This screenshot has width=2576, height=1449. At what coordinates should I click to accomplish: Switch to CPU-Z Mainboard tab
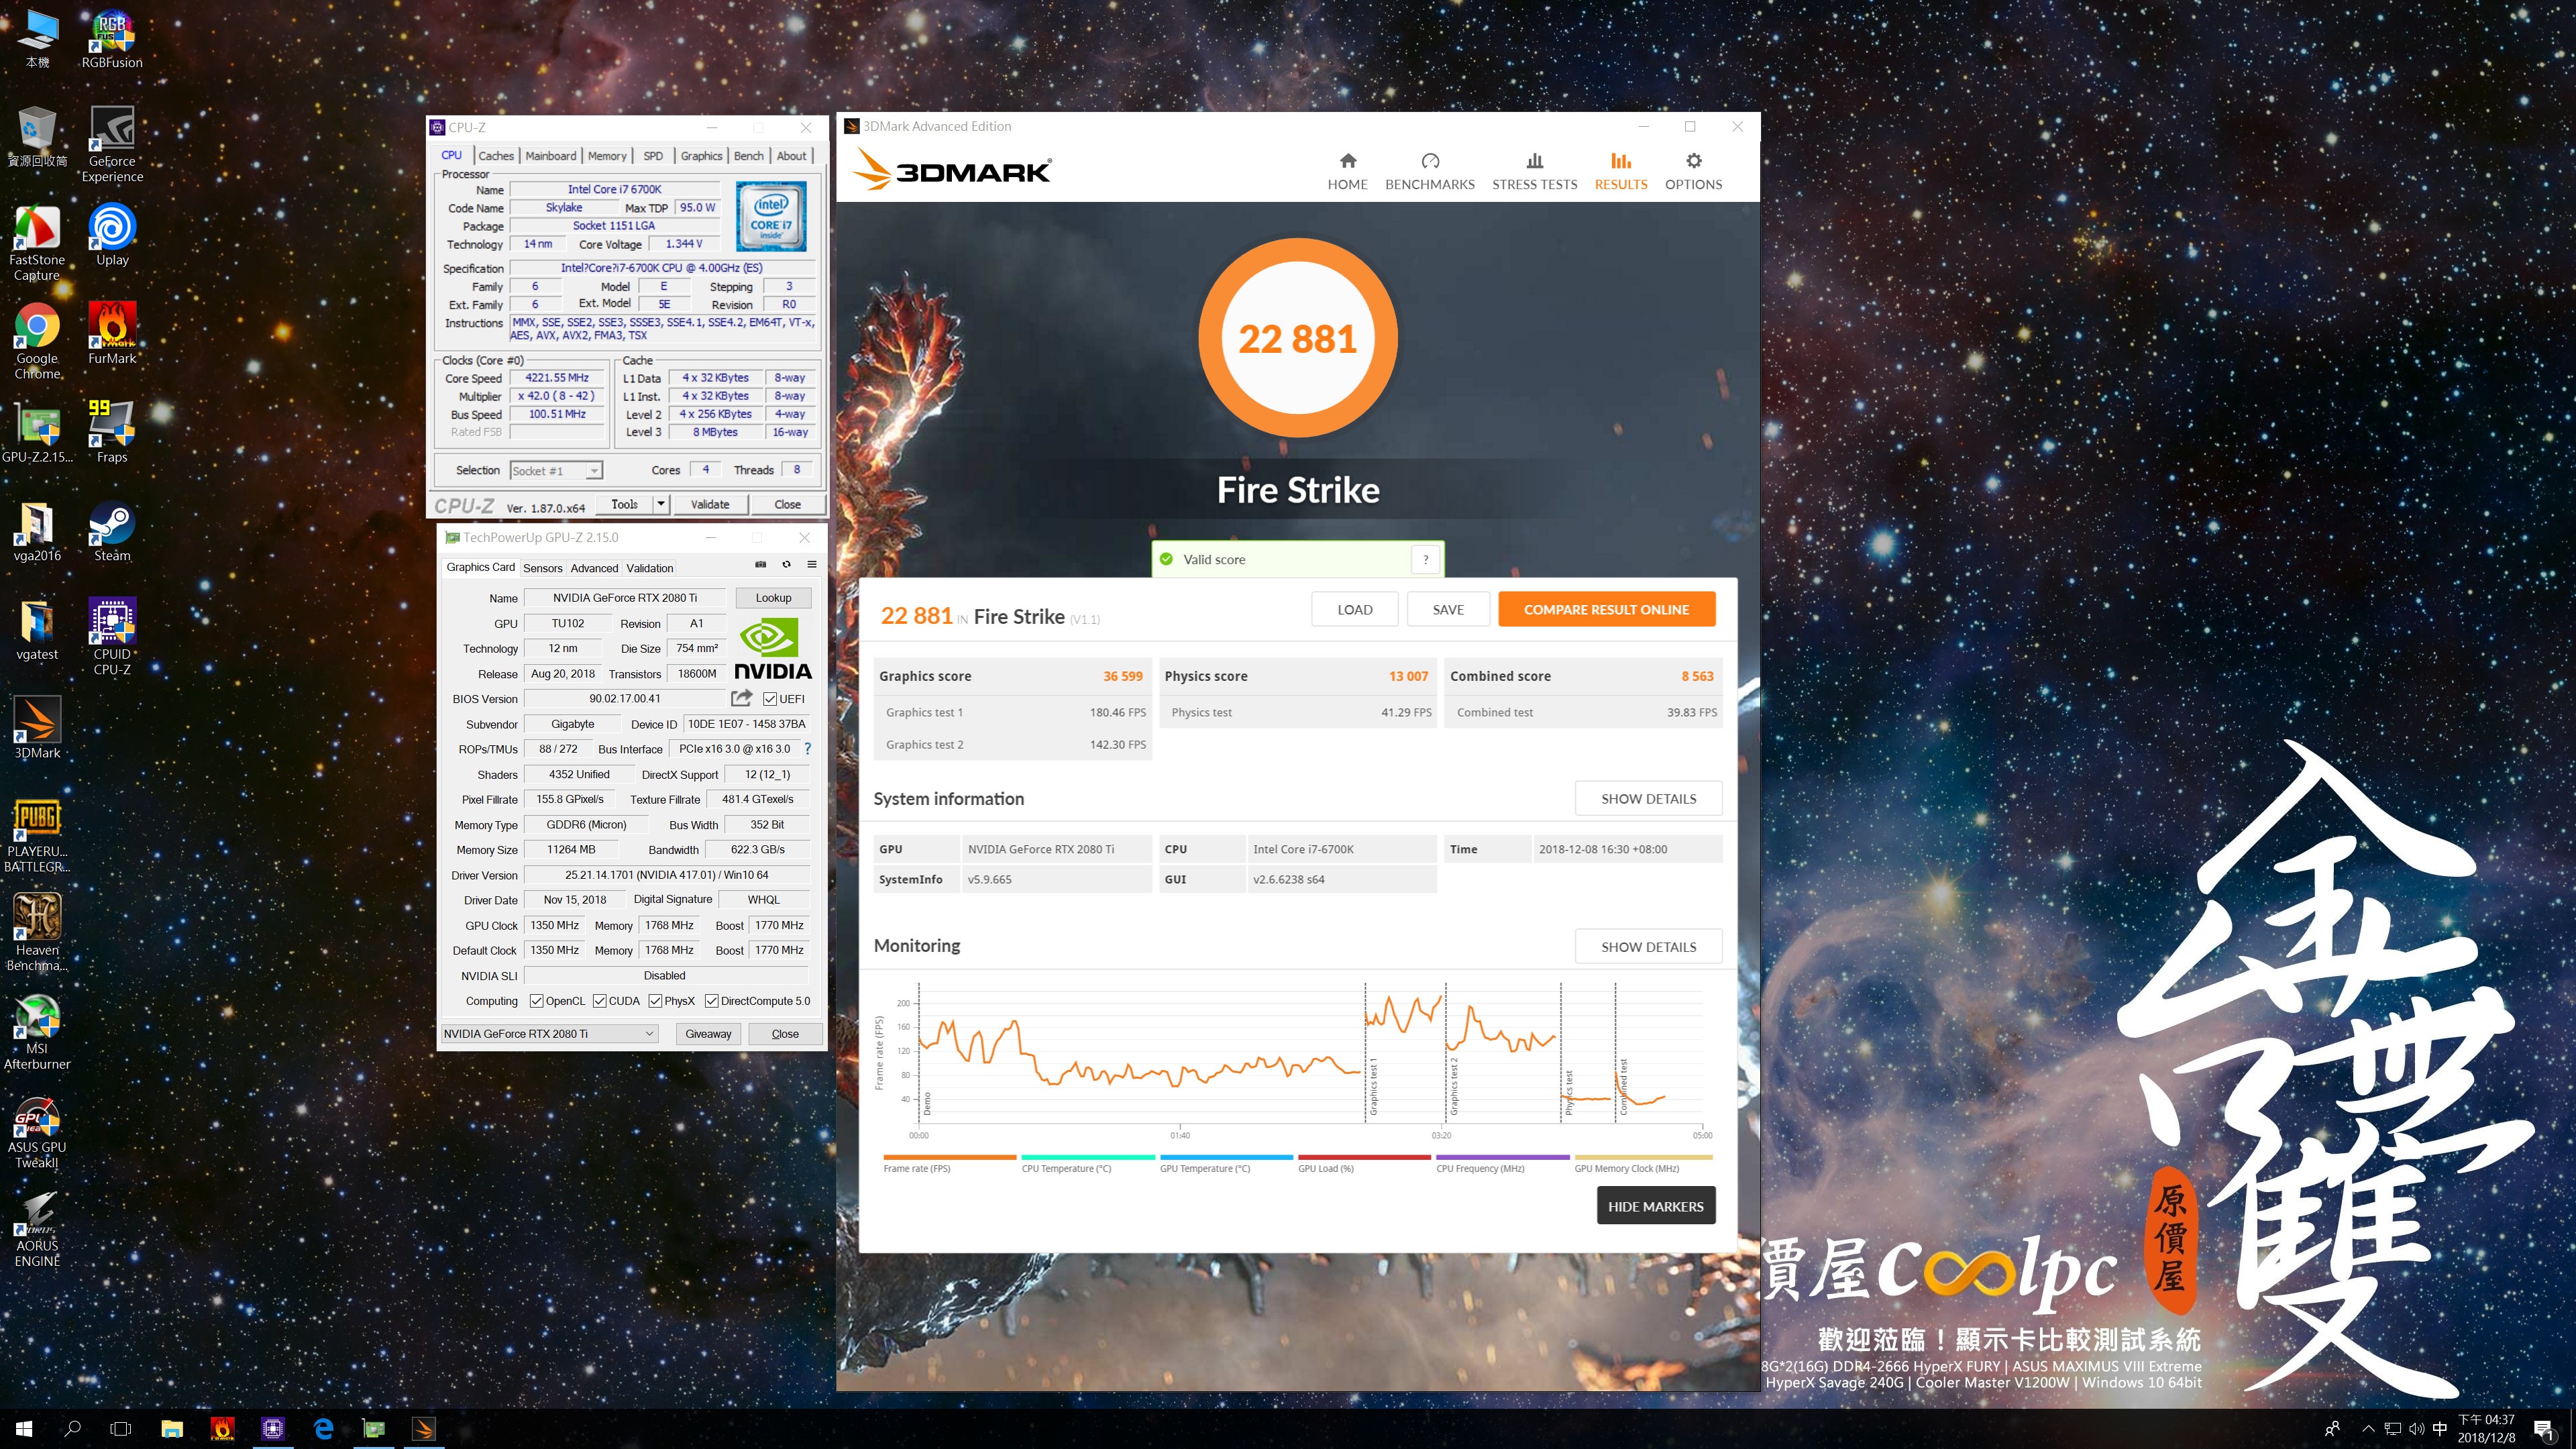(551, 156)
